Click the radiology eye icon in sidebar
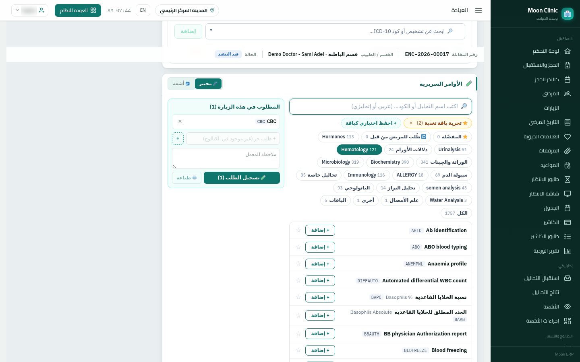The image size is (580, 362). coord(568,306)
